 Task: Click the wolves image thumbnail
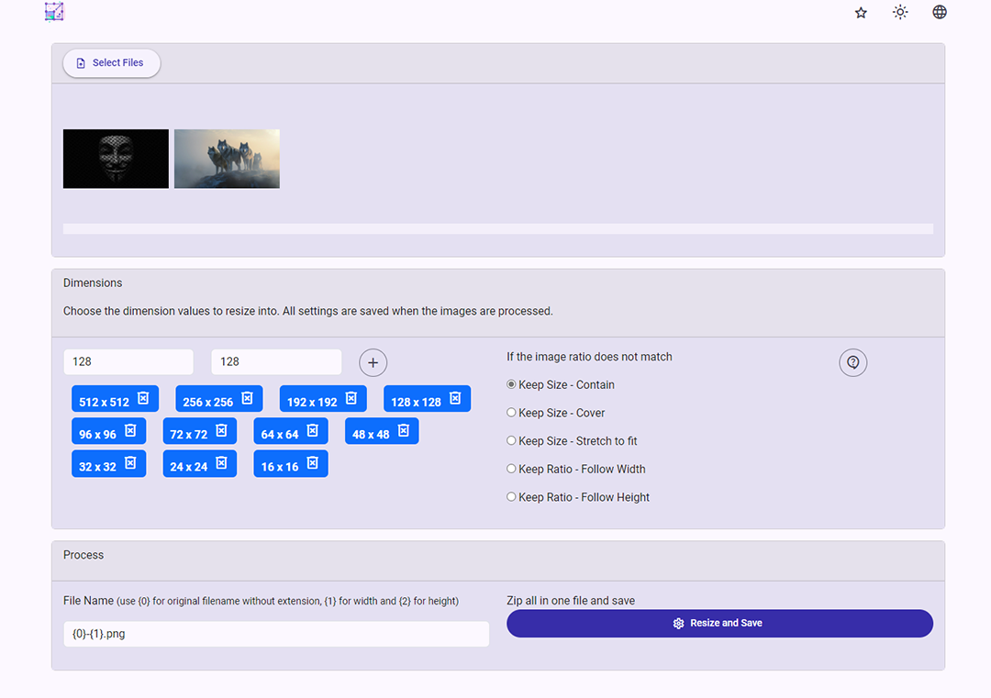[227, 159]
